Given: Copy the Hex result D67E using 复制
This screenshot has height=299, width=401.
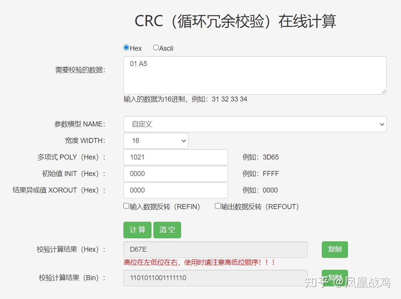Looking at the screenshot, I should pyautogui.click(x=334, y=249).
